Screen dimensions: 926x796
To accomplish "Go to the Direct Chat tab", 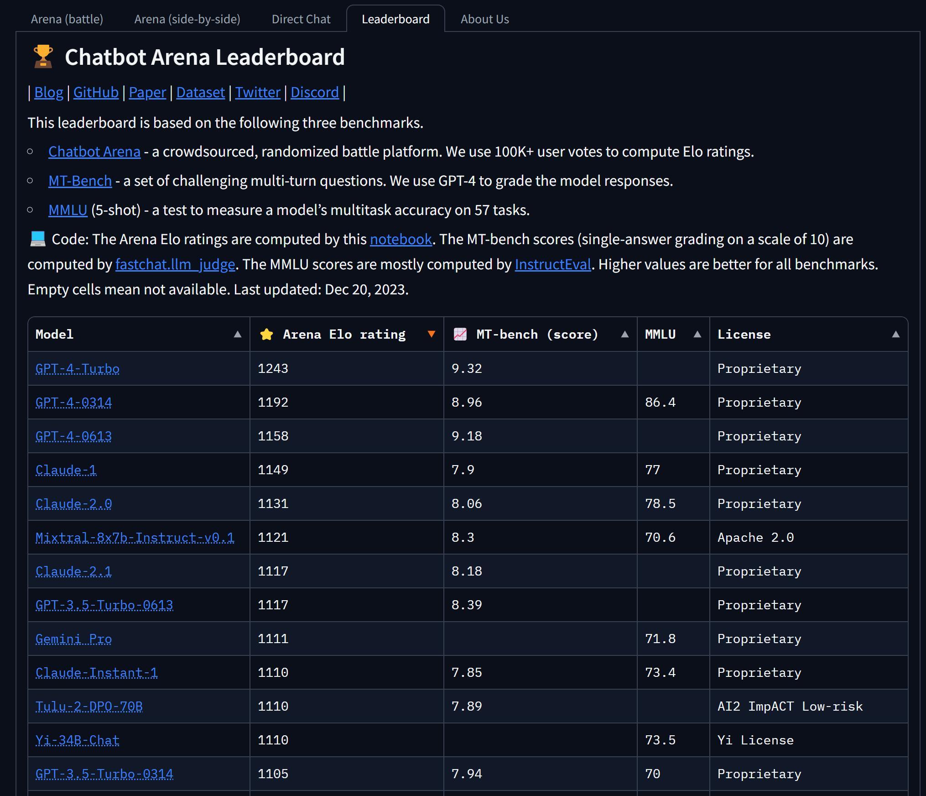I will [301, 19].
